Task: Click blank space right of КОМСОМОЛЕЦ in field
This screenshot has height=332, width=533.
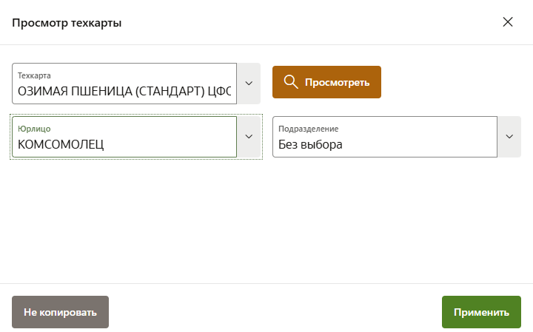Action: click(x=178, y=144)
